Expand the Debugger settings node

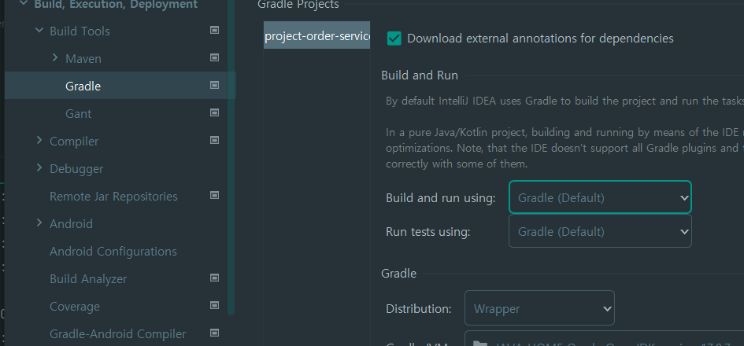[39, 167]
